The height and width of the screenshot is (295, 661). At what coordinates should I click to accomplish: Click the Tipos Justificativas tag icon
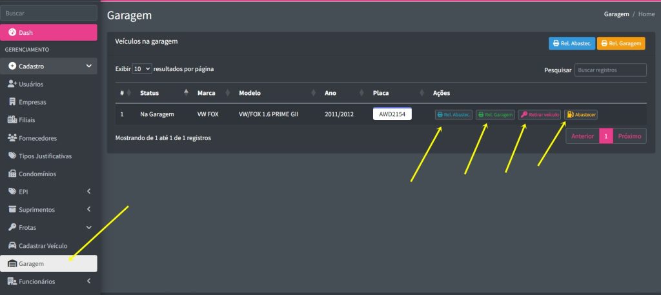coord(12,156)
